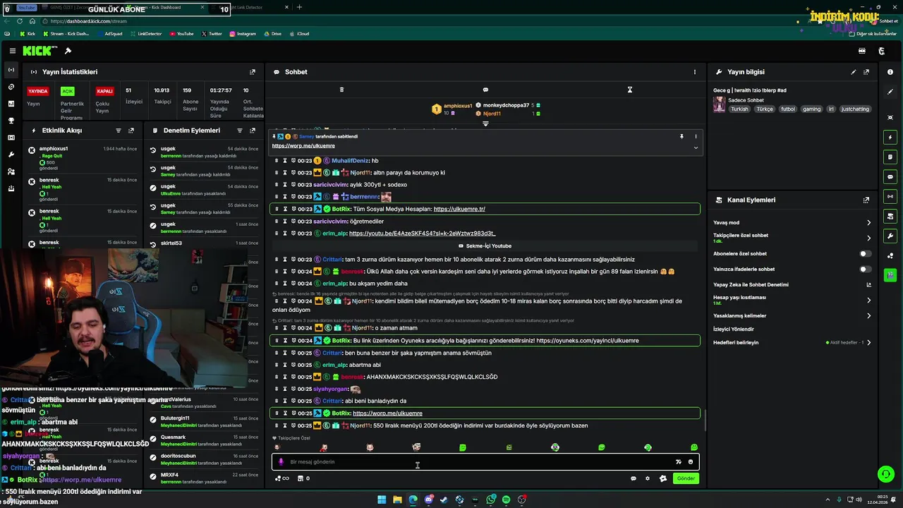This screenshot has height=508, width=903.
Task: Filter the Denetim Eylemleri list
Action: point(240,131)
